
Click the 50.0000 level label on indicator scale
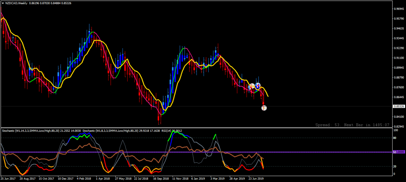(x=399, y=152)
